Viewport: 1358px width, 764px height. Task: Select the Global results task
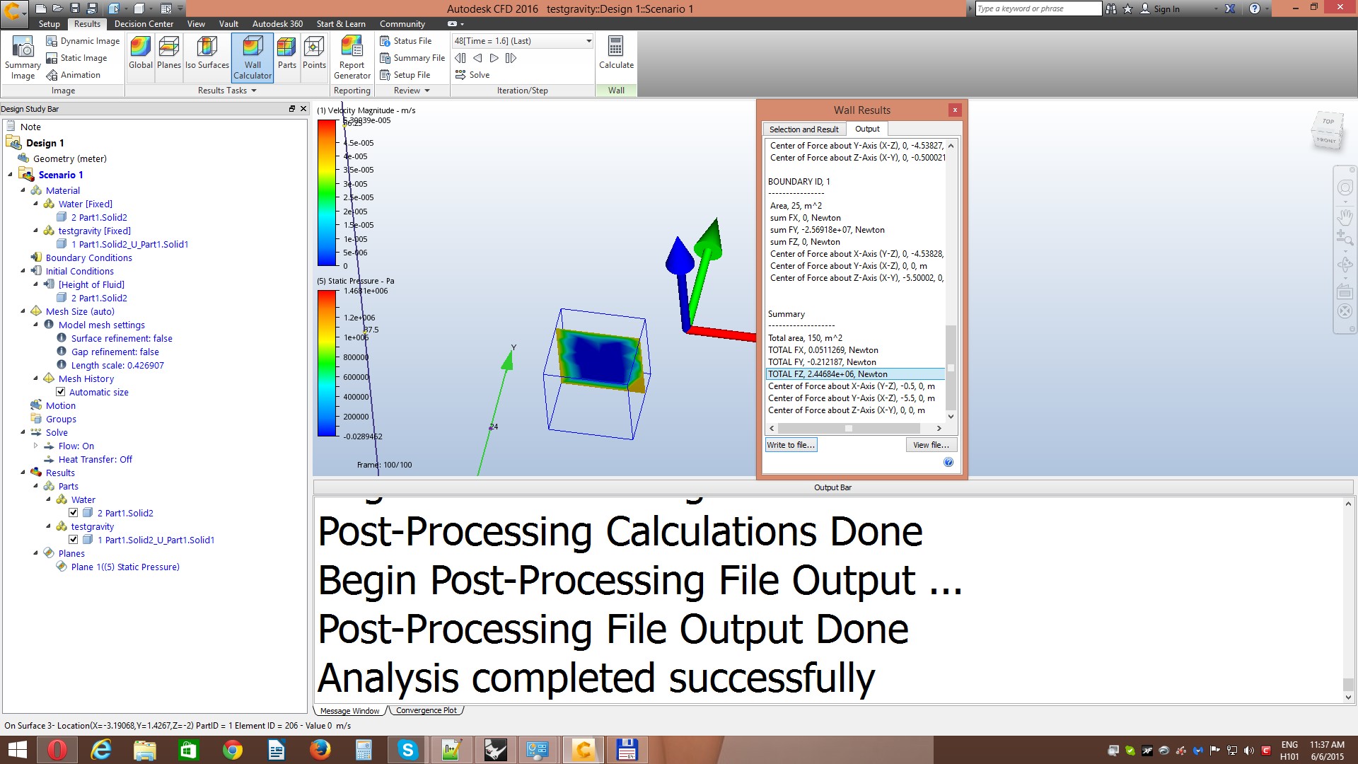(x=141, y=53)
